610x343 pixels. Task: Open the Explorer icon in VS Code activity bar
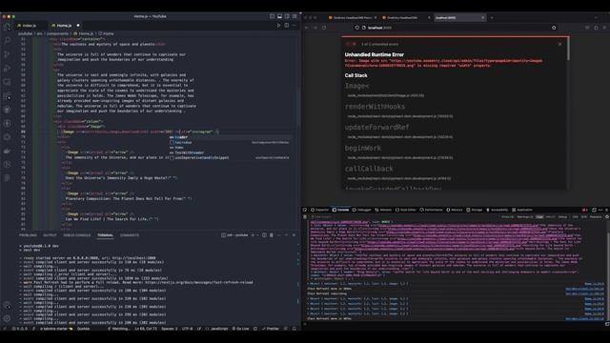(x=7, y=27)
